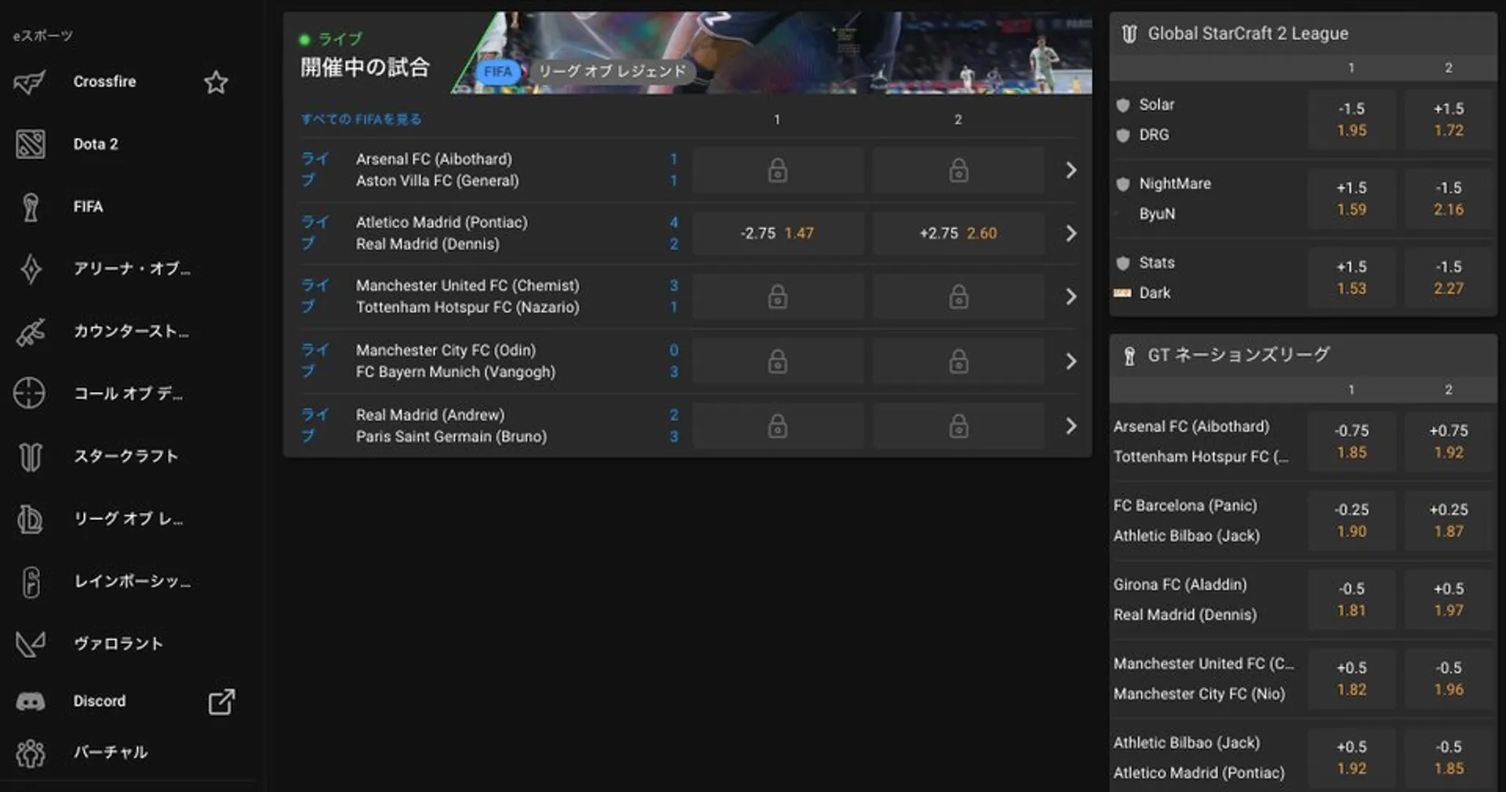This screenshot has height=792, width=1506.
Task: Bet Atletico Madrid (Pontiac) -0.5 at 1.85
Action: tap(1449, 758)
